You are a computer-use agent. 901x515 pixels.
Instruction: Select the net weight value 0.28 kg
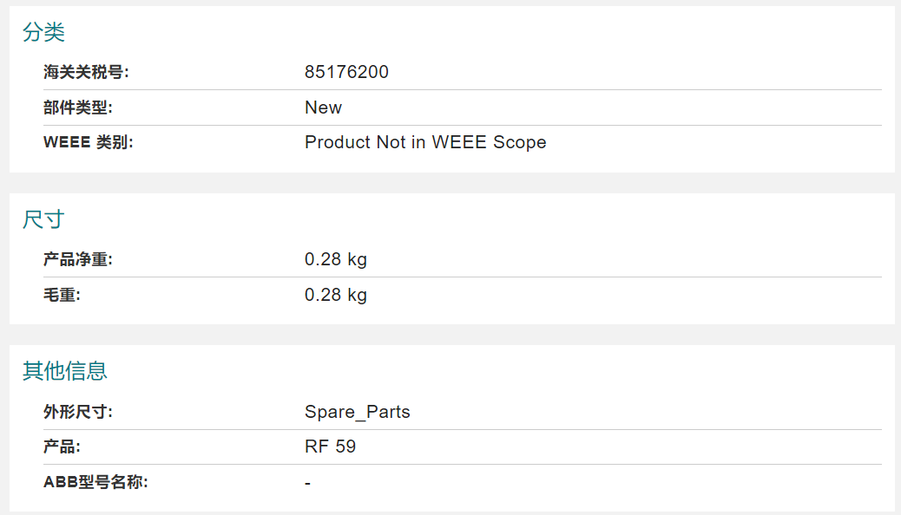tap(336, 259)
